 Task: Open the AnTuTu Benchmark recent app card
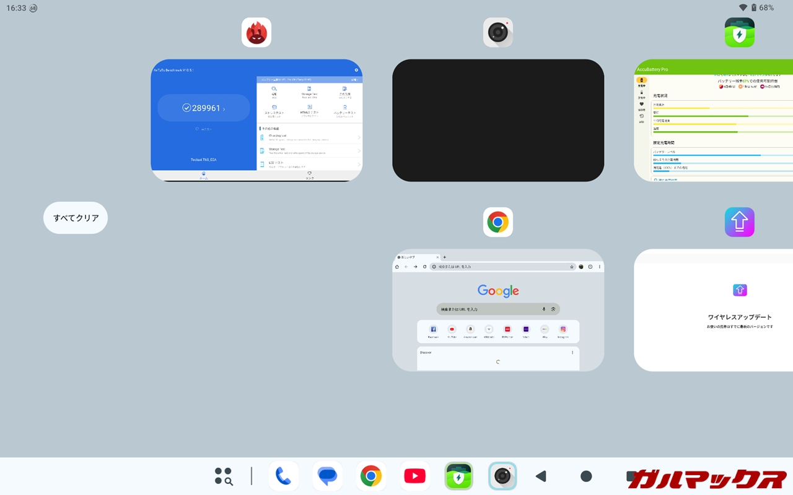pos(256,121)
